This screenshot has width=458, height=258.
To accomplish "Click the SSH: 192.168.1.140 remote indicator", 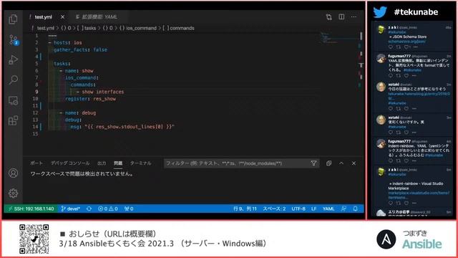I will (x=31, y=209).
